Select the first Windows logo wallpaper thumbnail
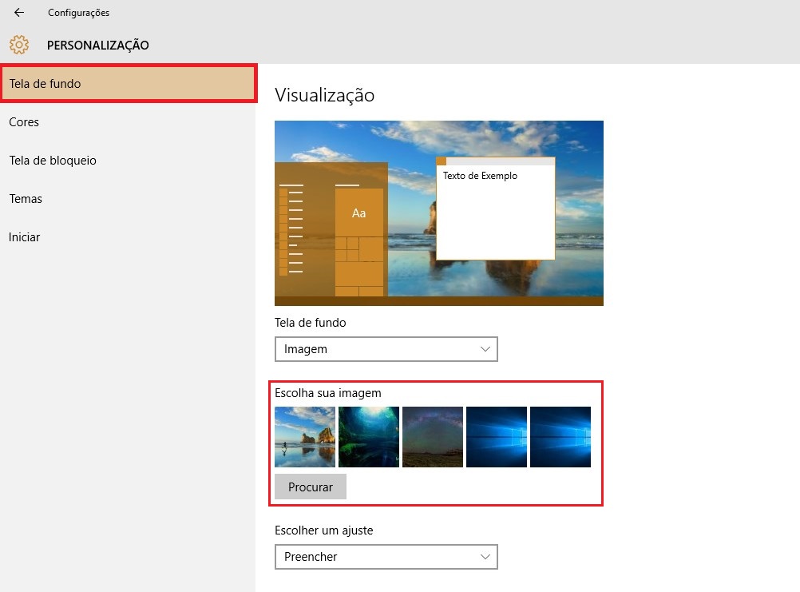 coord(497,437)
